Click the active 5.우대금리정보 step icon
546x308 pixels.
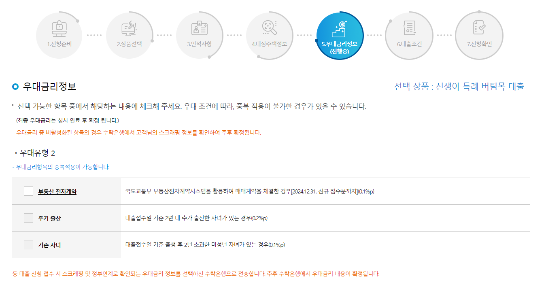pos(340,35)
